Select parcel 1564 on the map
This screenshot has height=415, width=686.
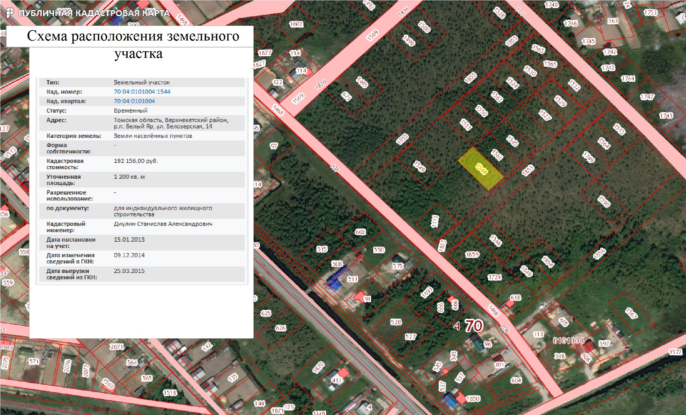pyautogui.click(x=604, y=143)
